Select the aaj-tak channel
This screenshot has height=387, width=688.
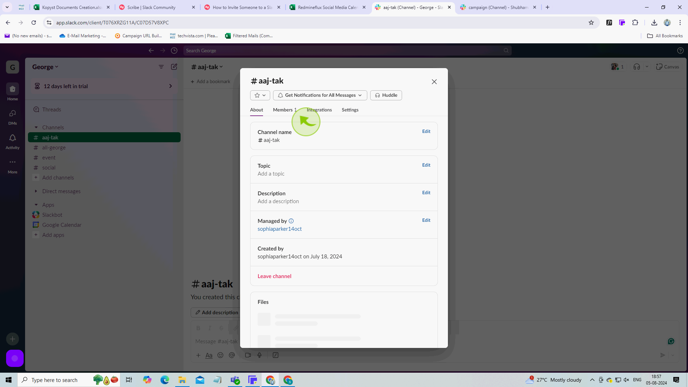tap(104, 138)
